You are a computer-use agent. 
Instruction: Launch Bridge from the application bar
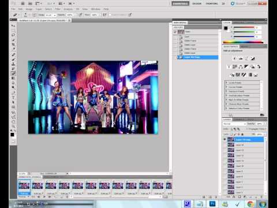tap(23, 3)
